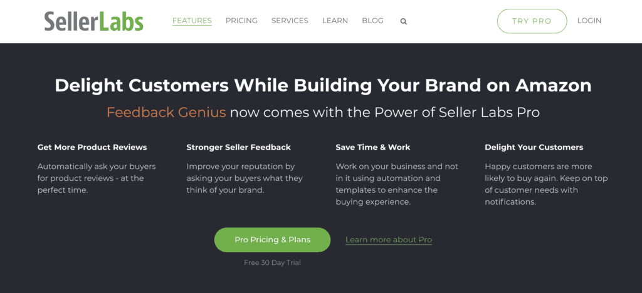Open the Features menu item
Viewport: 642px width, 293px height.
point(192,21)
